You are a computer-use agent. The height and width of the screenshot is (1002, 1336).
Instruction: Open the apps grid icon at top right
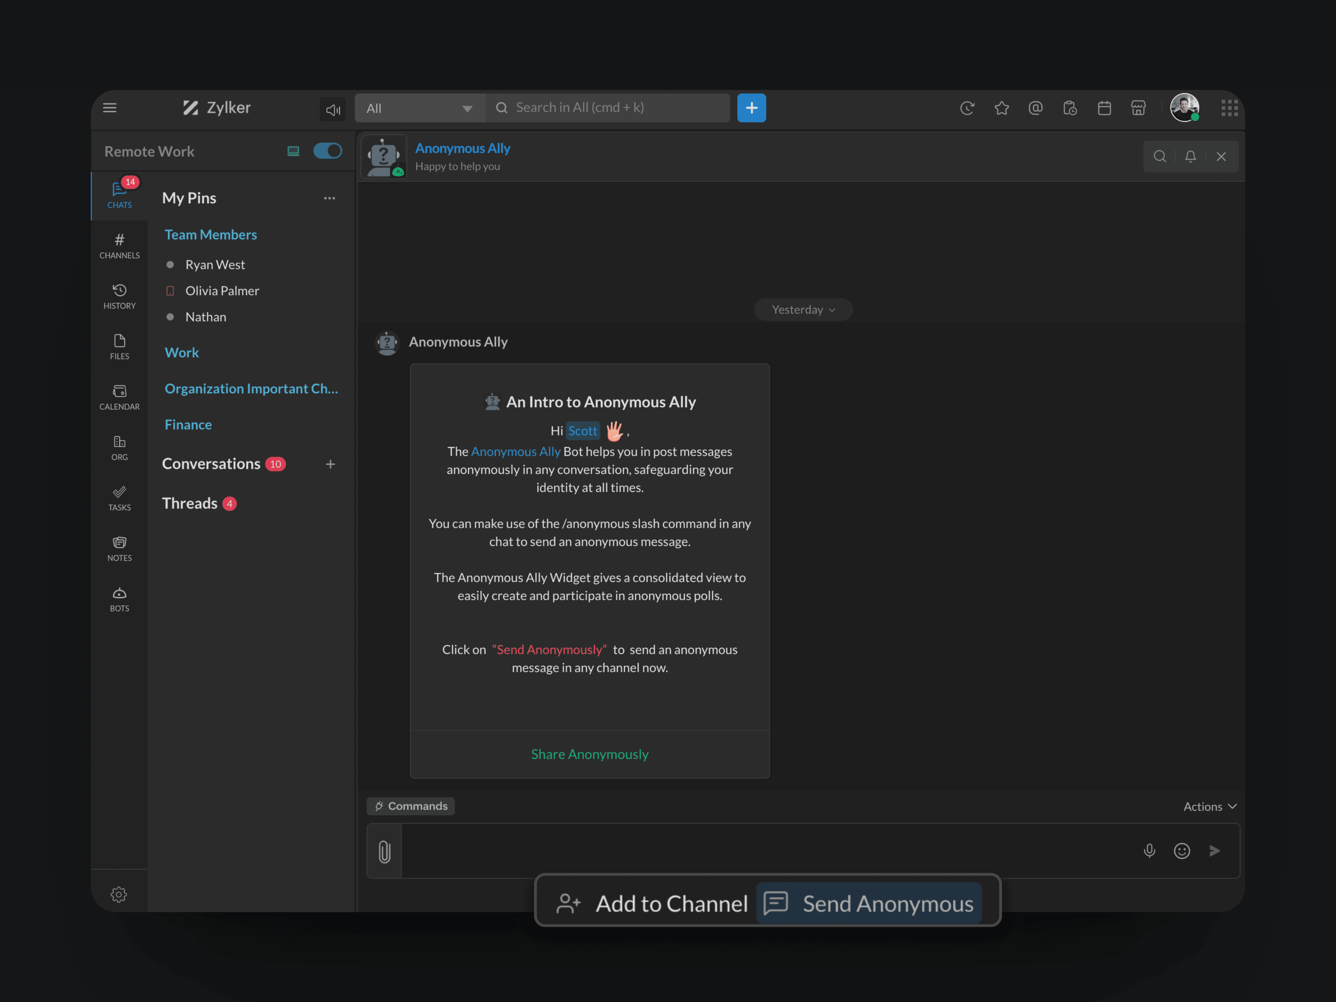pyautogui.click(x=1229, y=108)
